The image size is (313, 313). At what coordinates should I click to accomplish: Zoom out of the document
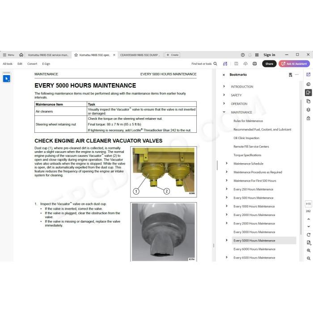pyautogui.click(x=309, y=258)
